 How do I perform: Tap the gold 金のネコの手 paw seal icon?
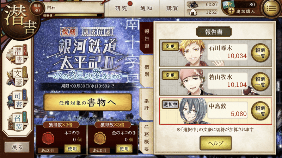100,138
